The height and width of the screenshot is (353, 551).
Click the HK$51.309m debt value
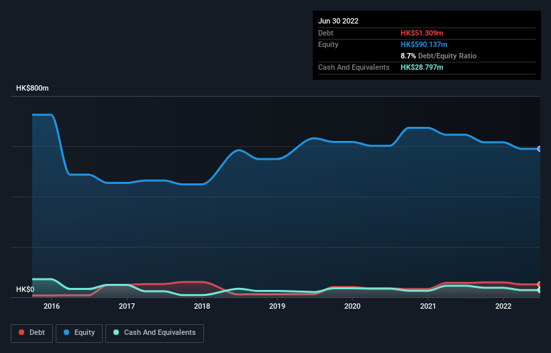tap(421, 33)
